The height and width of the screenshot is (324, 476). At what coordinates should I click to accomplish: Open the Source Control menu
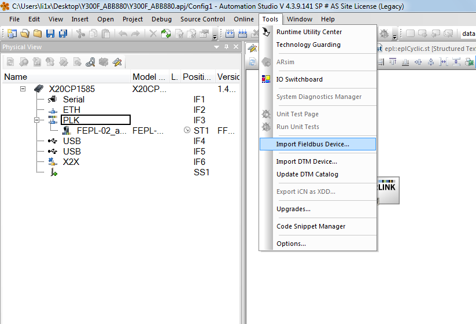202,19
